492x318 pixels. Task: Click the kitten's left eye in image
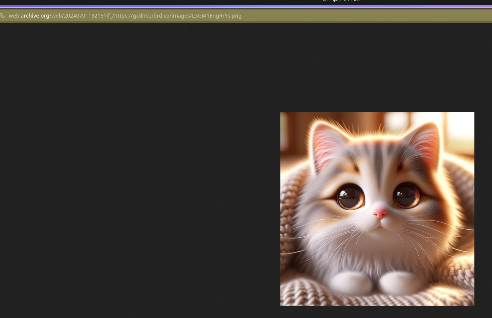[351, 197]
